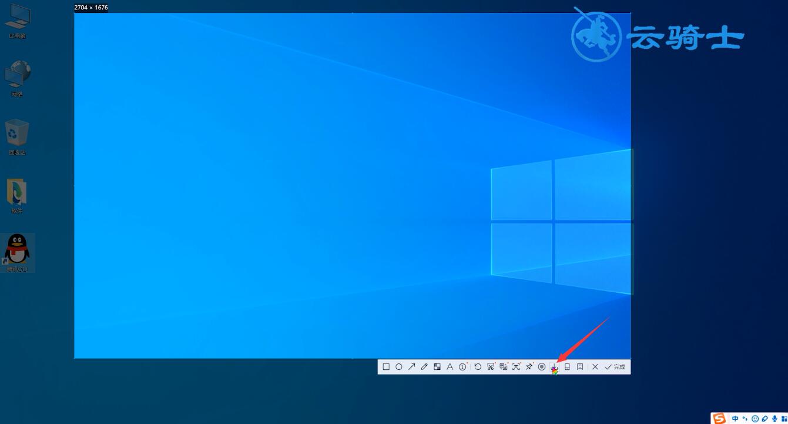
Task: Open the Sogou emoji panel
Action: tap(755, 419)
